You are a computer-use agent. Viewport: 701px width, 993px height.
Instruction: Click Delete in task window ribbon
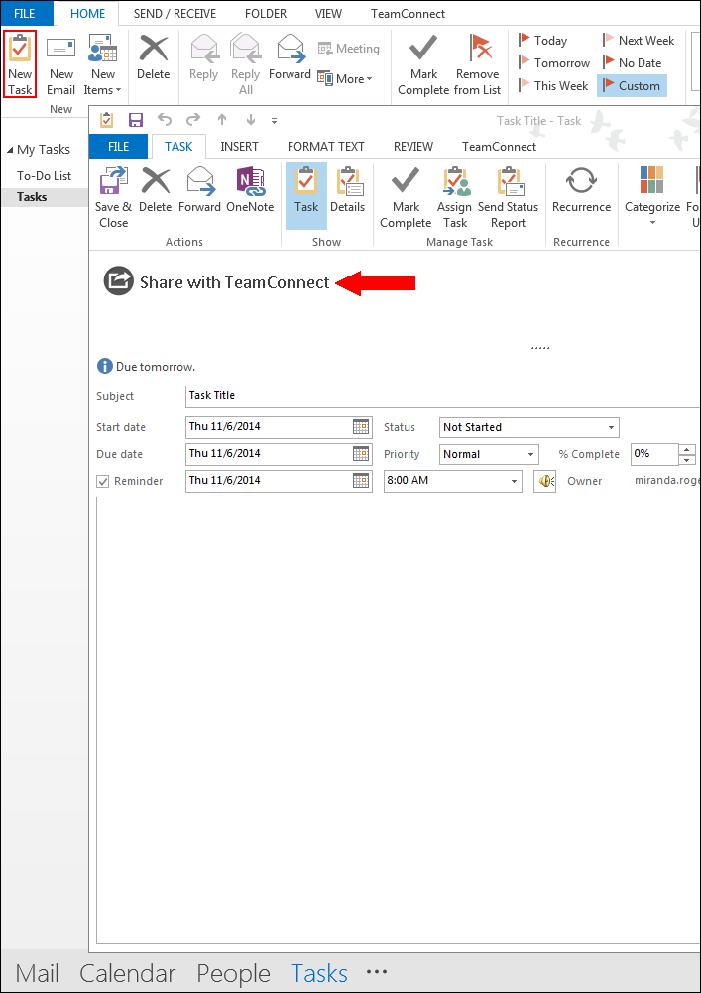click(x=156, y=190)
